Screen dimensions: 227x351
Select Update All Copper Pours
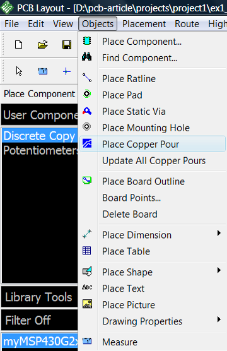click(x=154, y=161)
